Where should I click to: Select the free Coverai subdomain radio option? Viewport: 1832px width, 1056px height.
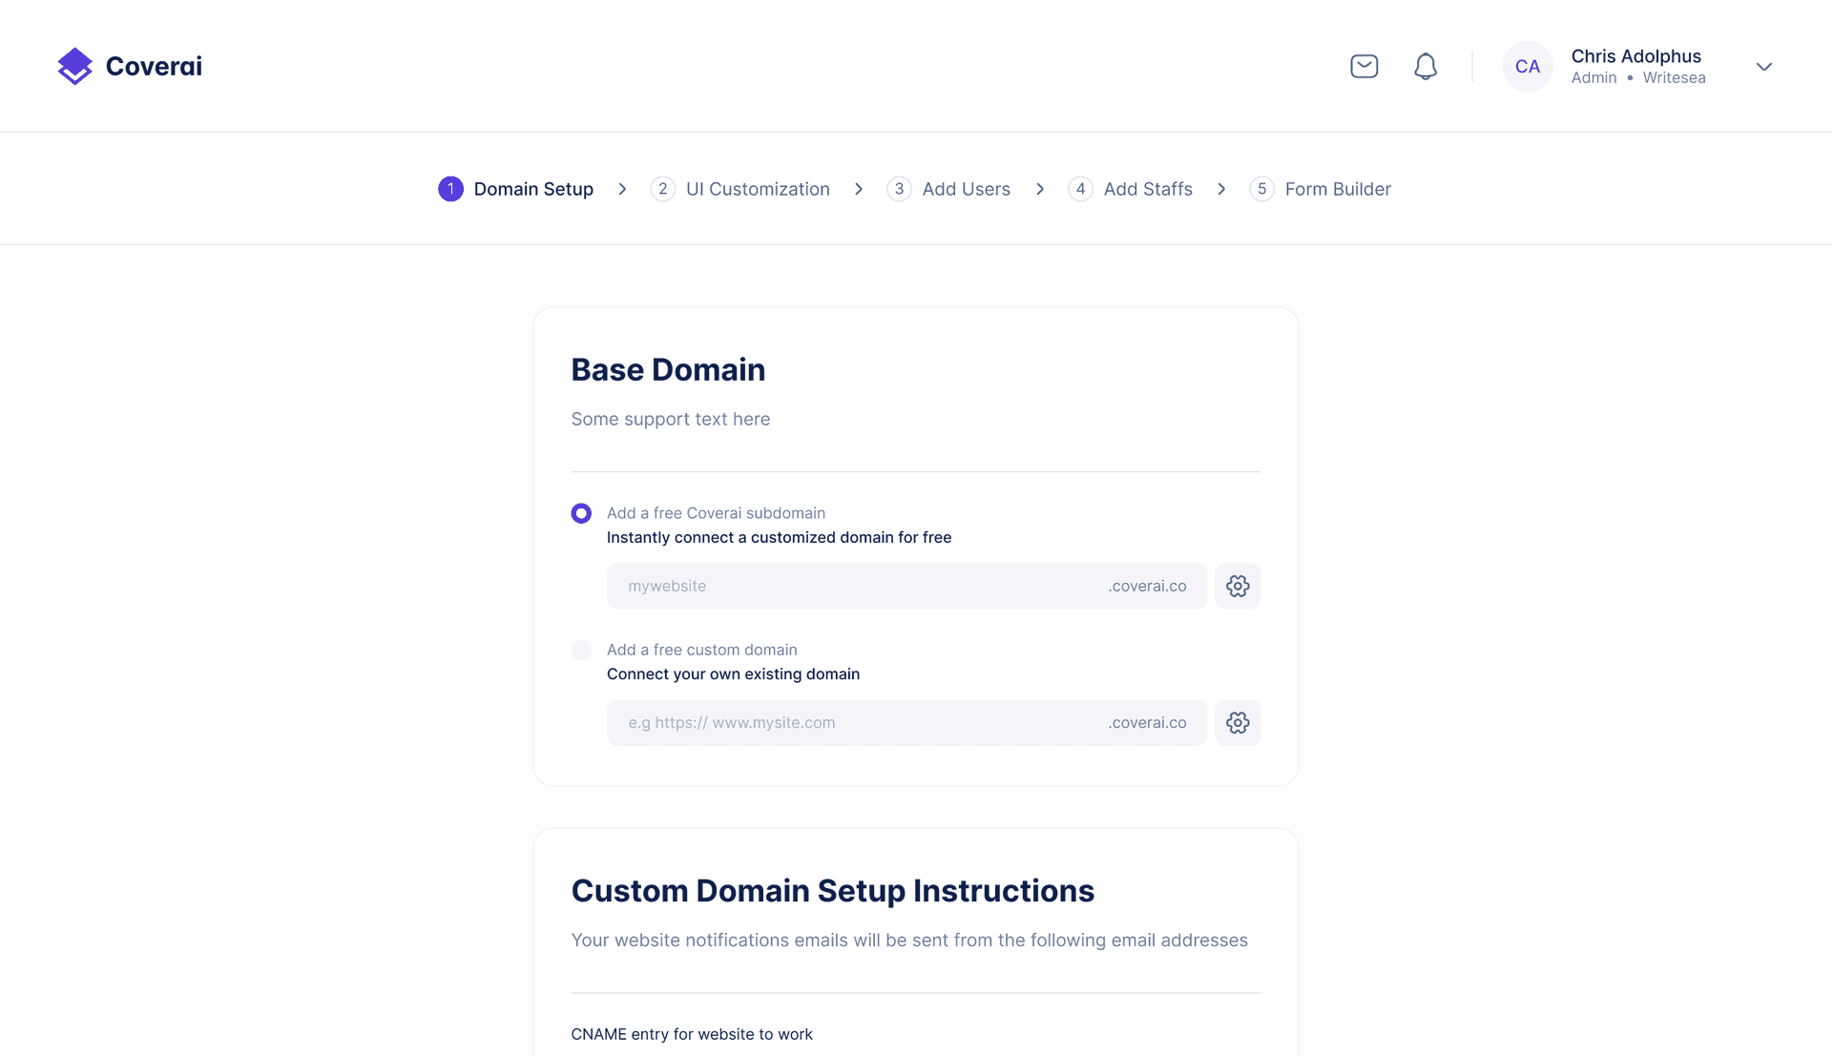(x=581, y=513)
